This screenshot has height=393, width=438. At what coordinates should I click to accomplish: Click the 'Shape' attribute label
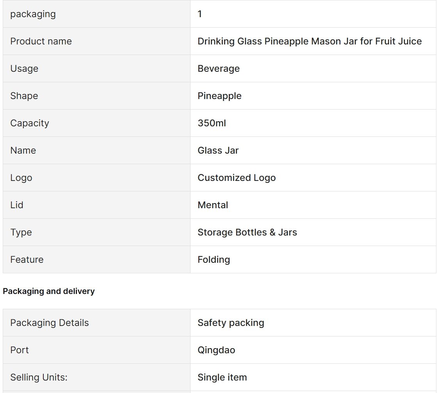[x=24, y=96]
